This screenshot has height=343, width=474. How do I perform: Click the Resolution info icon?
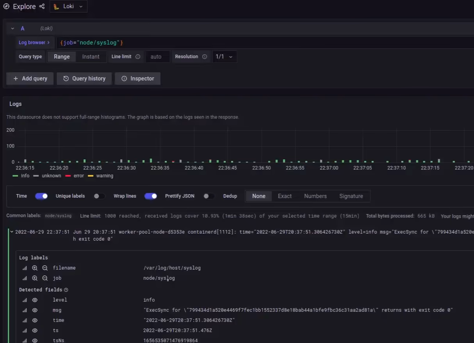[x=205, y=56]
